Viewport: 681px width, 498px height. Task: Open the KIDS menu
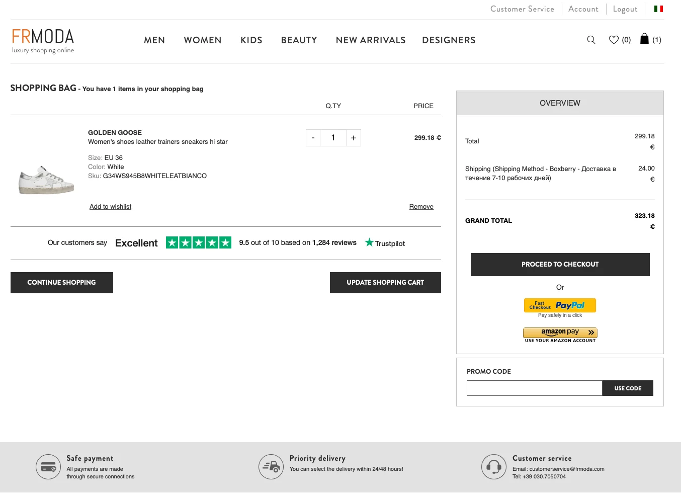pyautogui.click(x=251, y=40)
